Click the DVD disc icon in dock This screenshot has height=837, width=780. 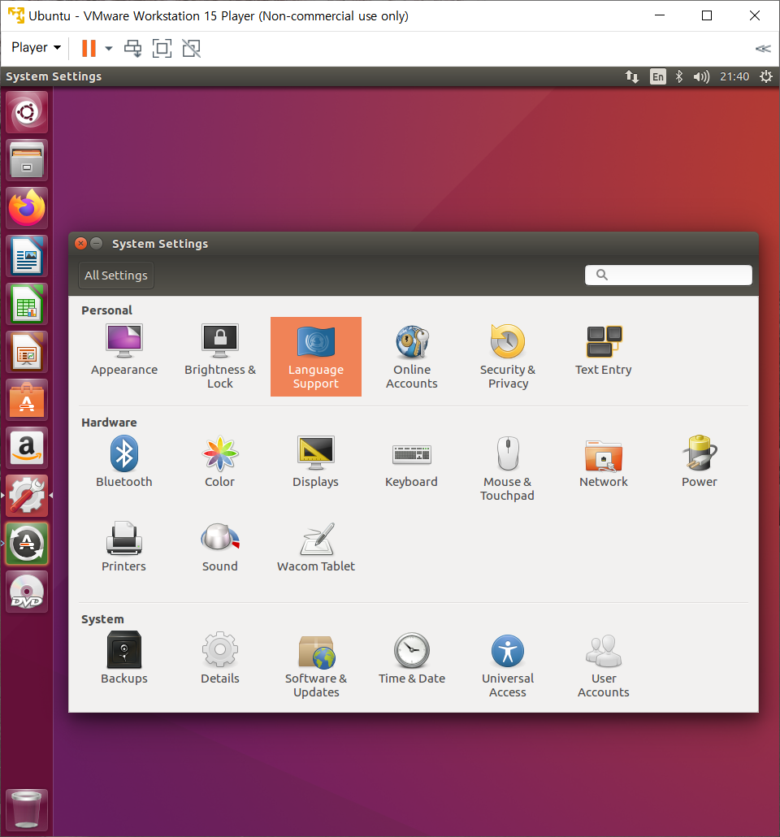tap(27, 592)
